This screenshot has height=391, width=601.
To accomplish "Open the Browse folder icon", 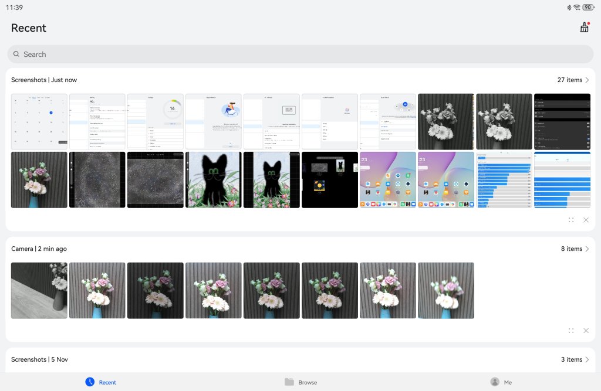I will [x=289, y=382].
